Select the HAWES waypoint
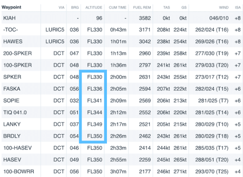243x177 pixels. click(x=13, y=41)
